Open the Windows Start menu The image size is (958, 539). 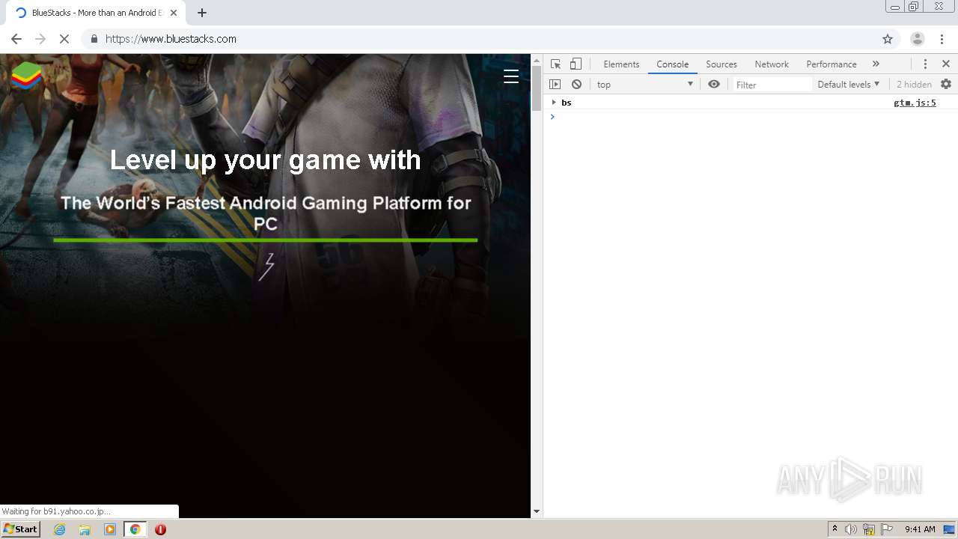click(21, 529)
